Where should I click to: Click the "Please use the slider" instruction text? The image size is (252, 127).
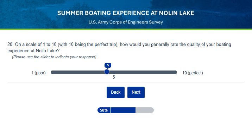coord(54,57)
